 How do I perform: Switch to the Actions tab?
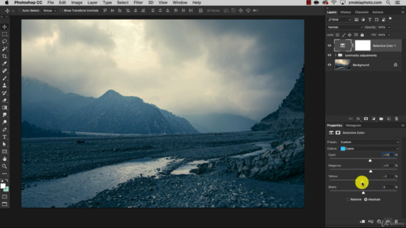pos(377,12)
